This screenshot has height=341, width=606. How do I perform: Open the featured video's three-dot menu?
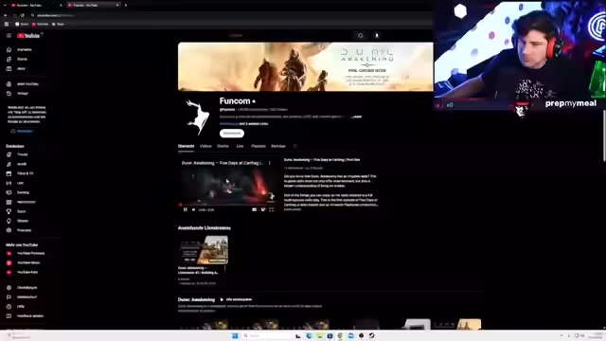(x=270, y=163)
